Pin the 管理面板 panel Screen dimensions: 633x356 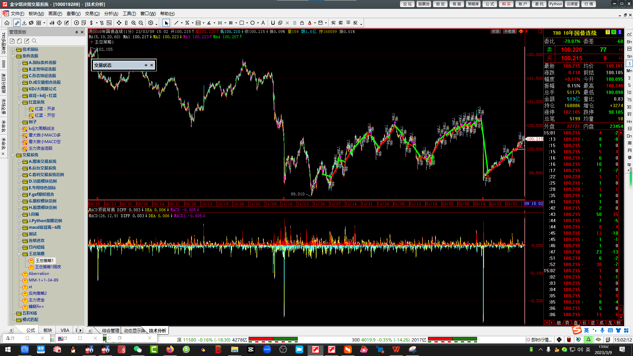pyautogui.click(x=76, y=32)
